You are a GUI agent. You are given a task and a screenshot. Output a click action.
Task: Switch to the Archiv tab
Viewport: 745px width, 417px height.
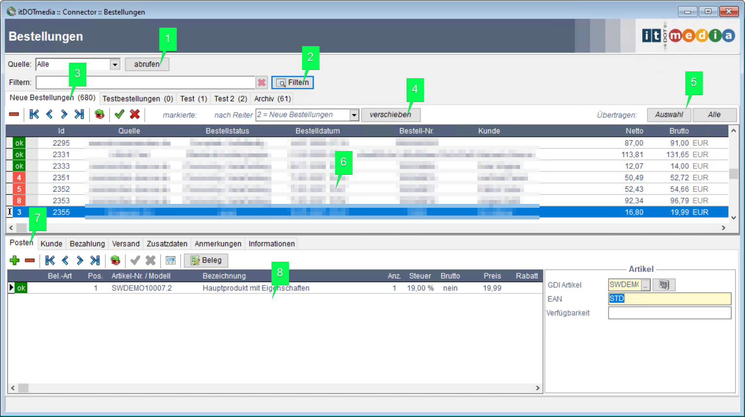pyautogui.click(x=272, y=99)
